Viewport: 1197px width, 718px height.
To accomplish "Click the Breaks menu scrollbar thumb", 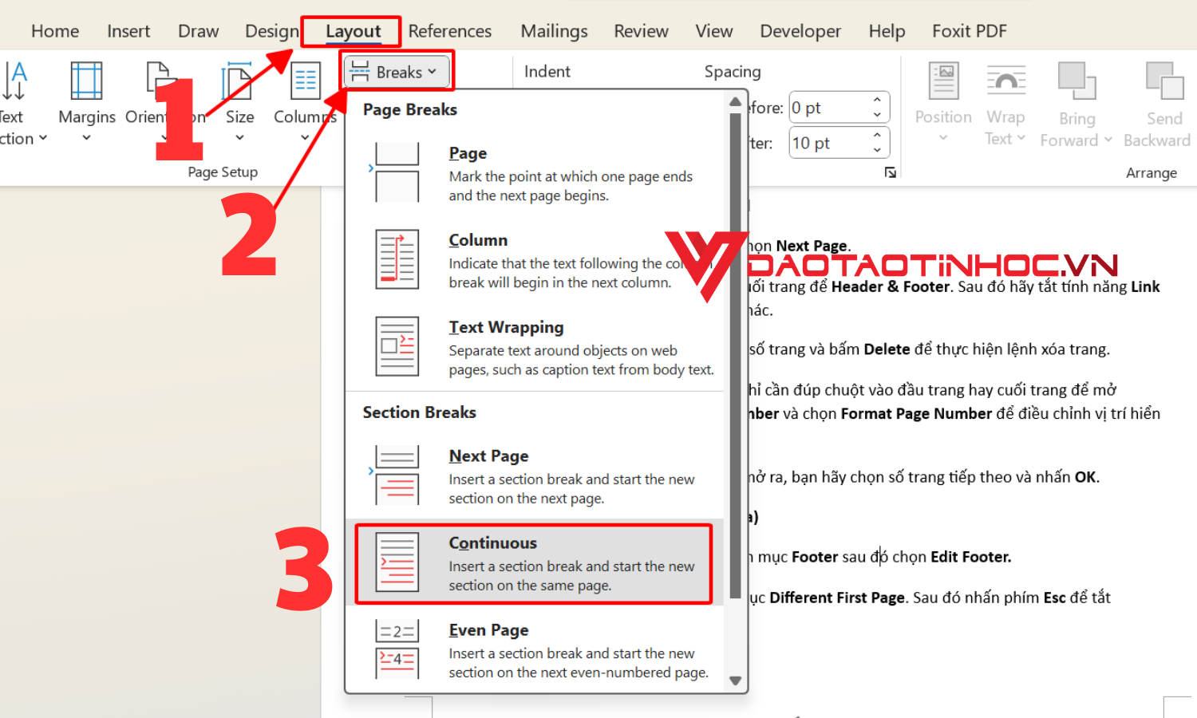I will (735, 357).
